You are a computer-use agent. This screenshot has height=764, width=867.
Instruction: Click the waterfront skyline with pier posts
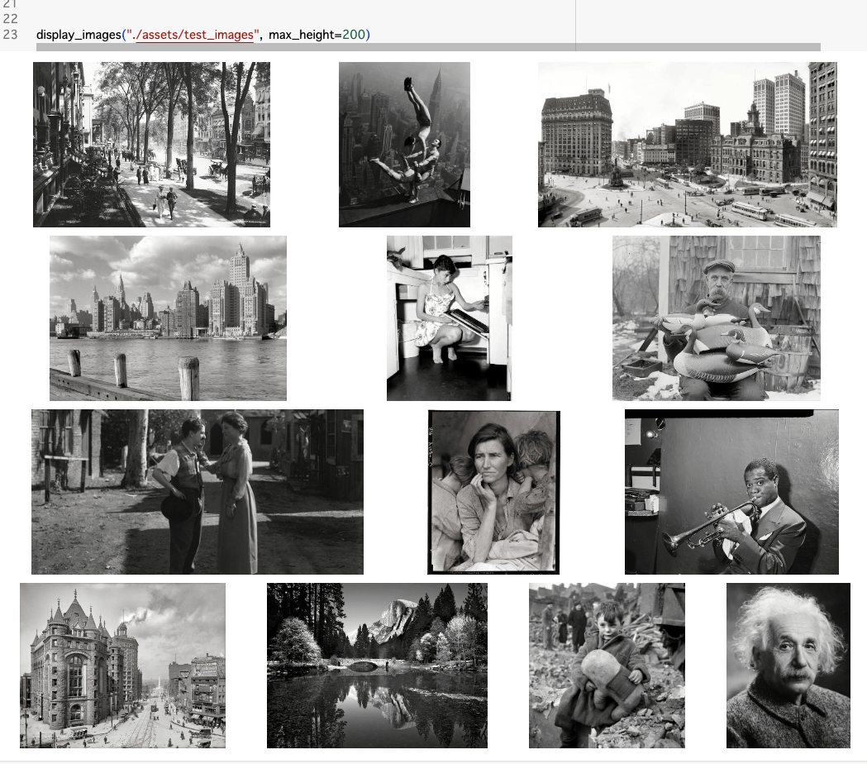click(168, 318)
